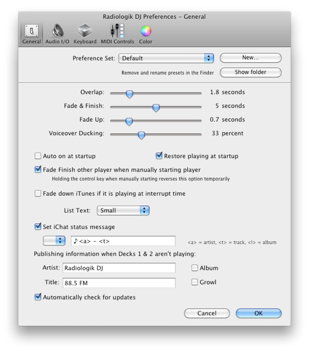Image resolution: width=309 pixels, height=351 pixels.
Task: Enable Fade down iTunes at interrupt time
Action: click(x=38, y=193)
